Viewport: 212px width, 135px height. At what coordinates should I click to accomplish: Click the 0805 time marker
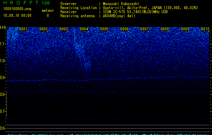click(104, 29)
